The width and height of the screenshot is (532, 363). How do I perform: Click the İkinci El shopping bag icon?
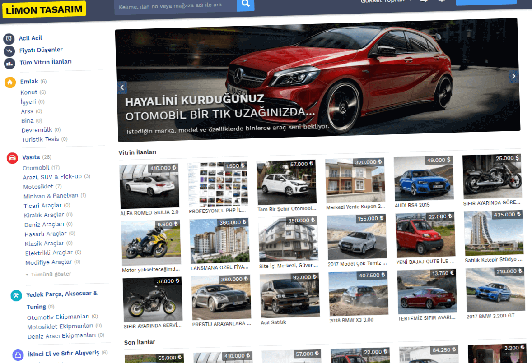click(x=18, y=354)
